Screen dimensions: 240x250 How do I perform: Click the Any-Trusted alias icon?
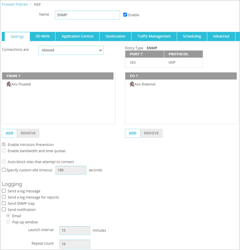9,84
